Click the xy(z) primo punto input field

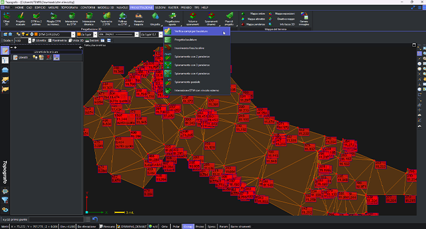click(x=56, y=219)
